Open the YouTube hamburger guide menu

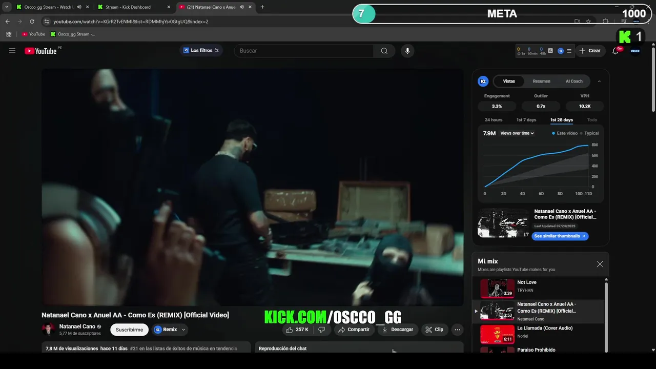[x=12, y=51]
